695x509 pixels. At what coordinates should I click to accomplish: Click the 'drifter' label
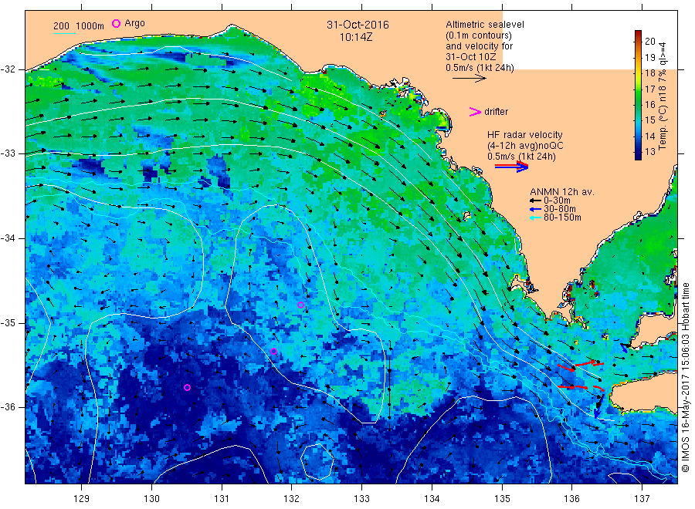(496, 112)
